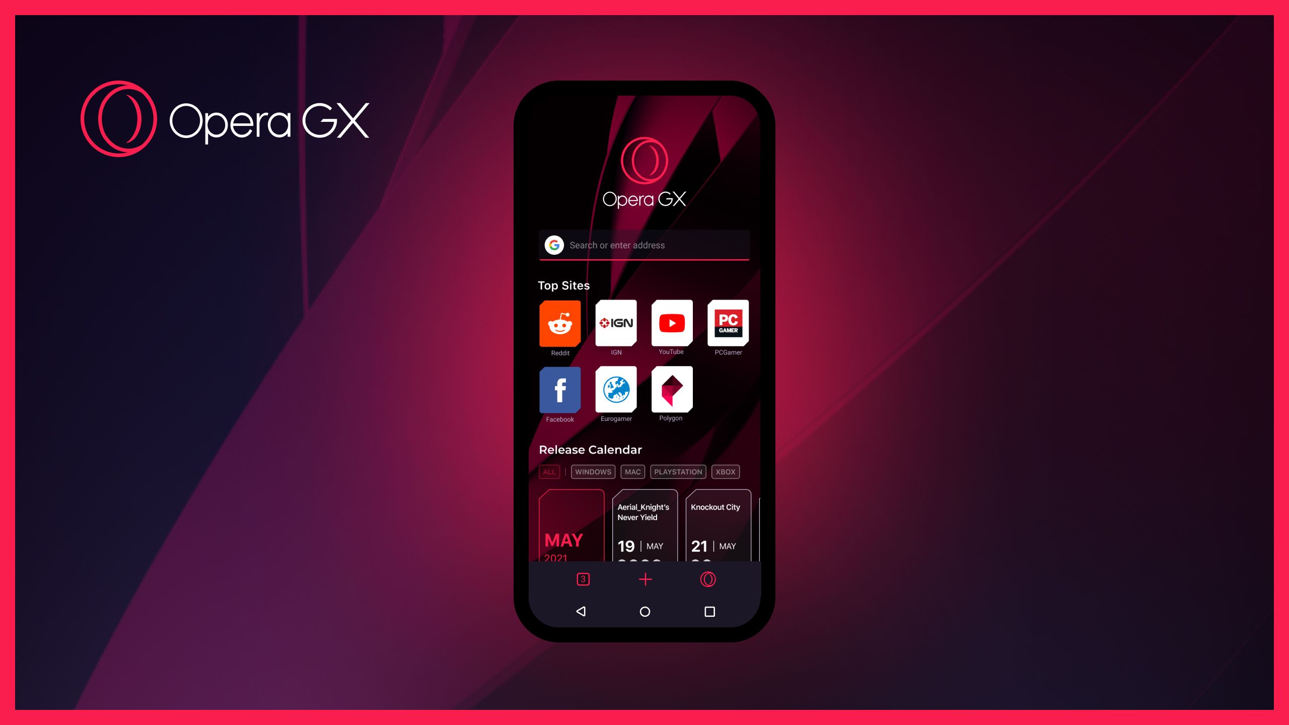Select the ALL filter tab
This screenshot has width=1289, height=725.
click(x=549, y=471)
